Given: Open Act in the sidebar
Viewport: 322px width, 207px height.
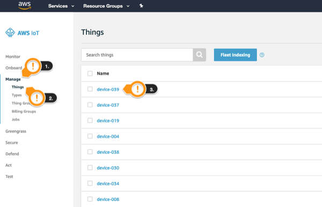Looking at the screenshot, I should [9, 165].
